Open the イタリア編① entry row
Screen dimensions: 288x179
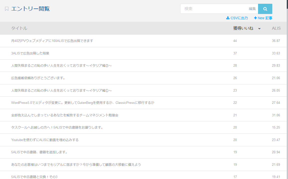click(61, 90)
